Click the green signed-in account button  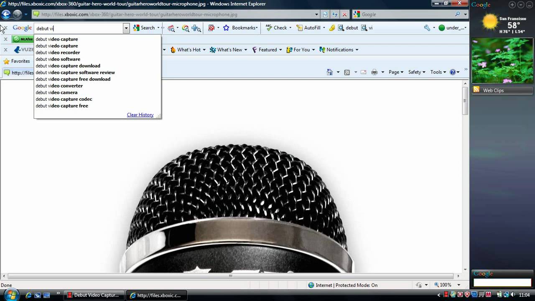tap(452, 28)
